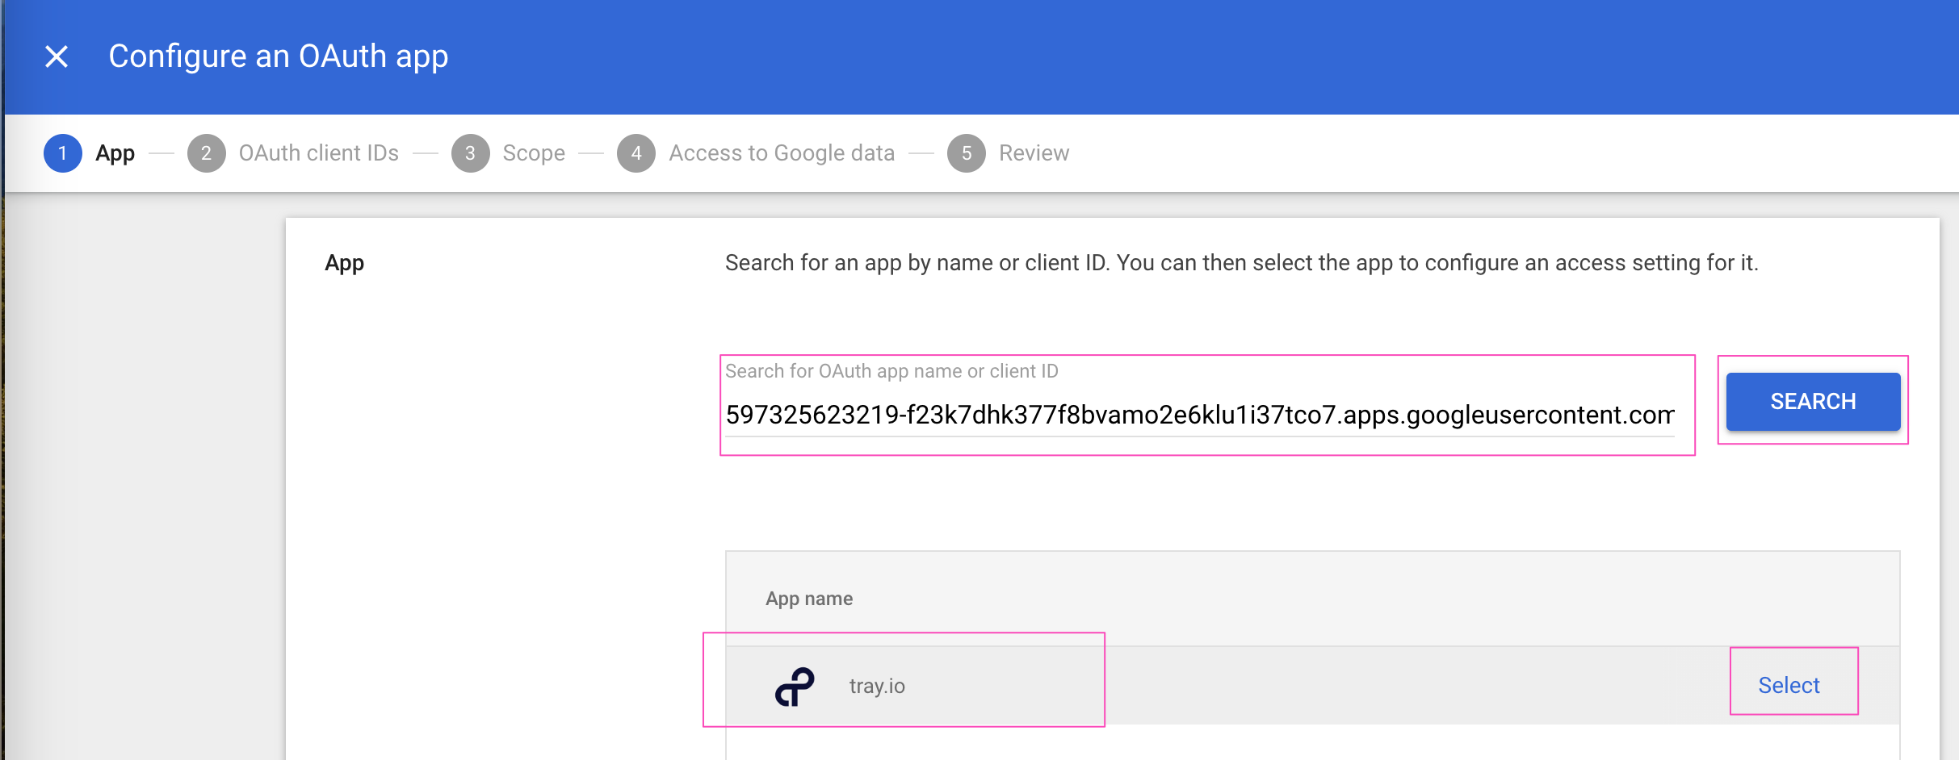Jump to the Scope step
The height and width of the screenshot is (760, 1959).
[x=534, y=153]
